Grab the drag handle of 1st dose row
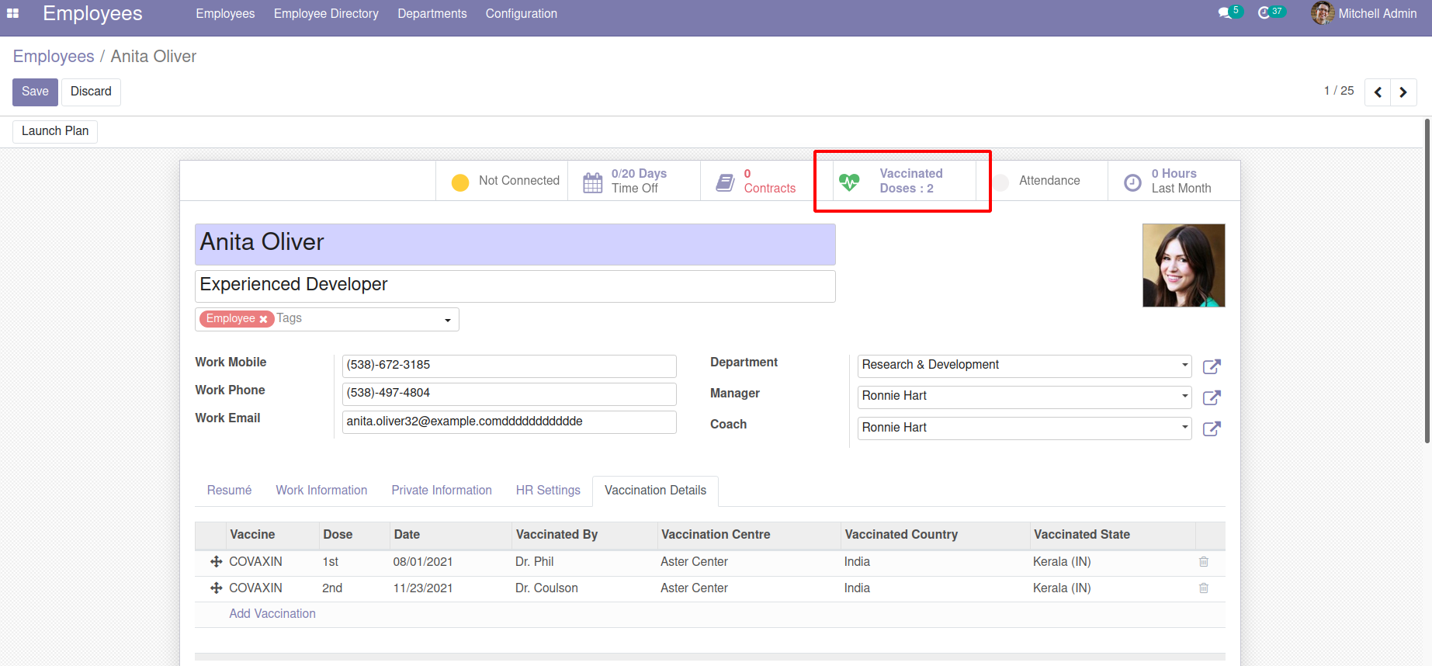The height and width of the screenshot is (666, 1432). click(216, 562)
